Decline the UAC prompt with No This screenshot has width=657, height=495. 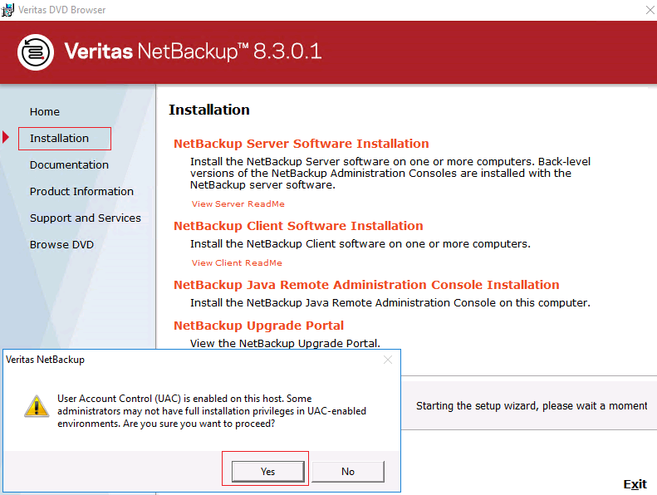click(347, 471)
